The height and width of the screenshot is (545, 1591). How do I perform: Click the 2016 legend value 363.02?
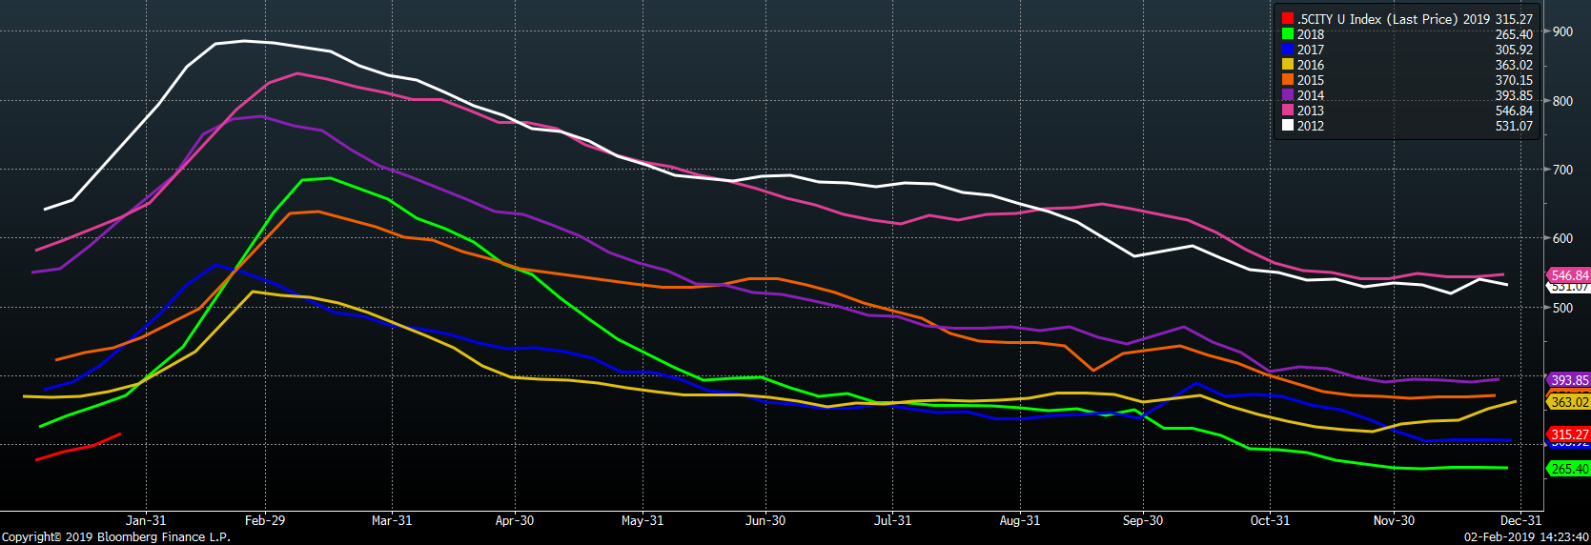(1514, 65)
